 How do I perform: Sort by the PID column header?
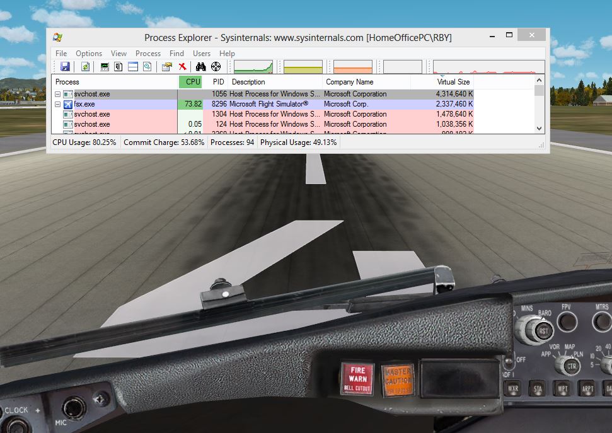[x=216, y=82]
